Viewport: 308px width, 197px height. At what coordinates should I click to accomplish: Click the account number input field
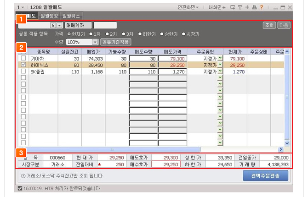tap(34, 25)
